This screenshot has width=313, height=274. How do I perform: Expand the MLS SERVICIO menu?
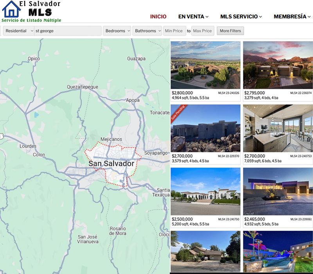[x=241, y=16]
